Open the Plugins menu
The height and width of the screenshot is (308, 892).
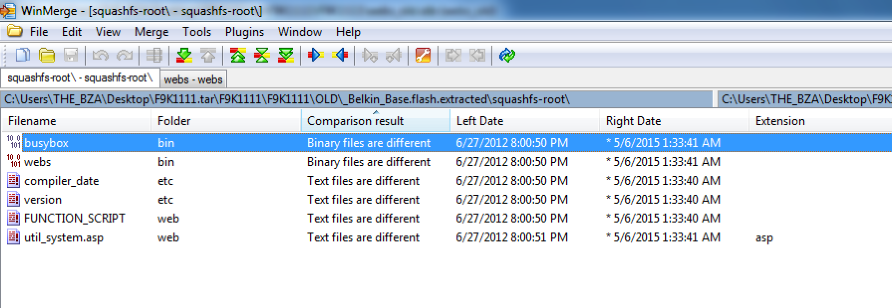(x=244, y=32)
